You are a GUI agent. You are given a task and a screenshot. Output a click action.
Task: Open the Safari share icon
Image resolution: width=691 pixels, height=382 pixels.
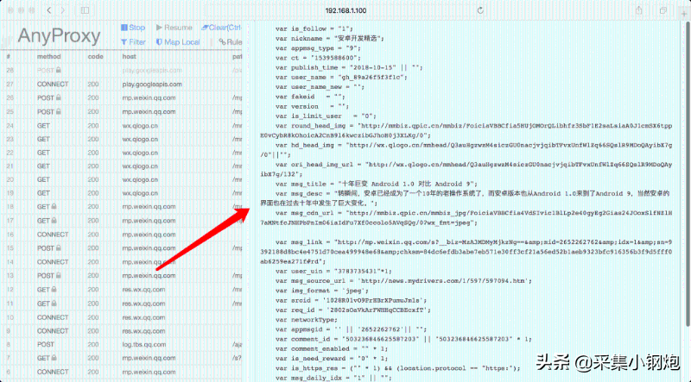(x=638, y=10)
